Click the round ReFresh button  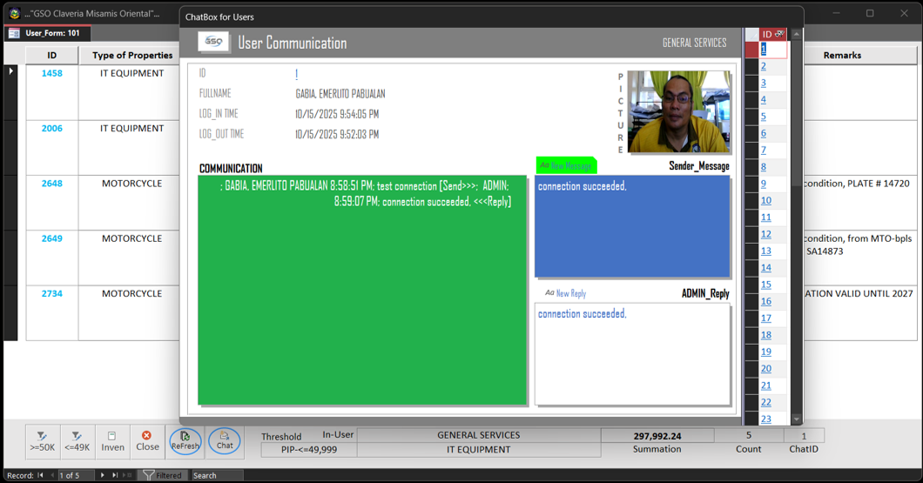click(185, 441)
